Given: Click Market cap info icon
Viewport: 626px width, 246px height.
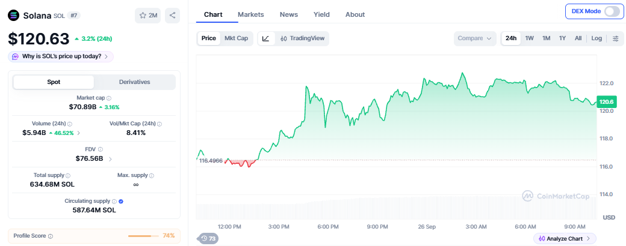Looking at the screenshot, I should pos(109,98).
